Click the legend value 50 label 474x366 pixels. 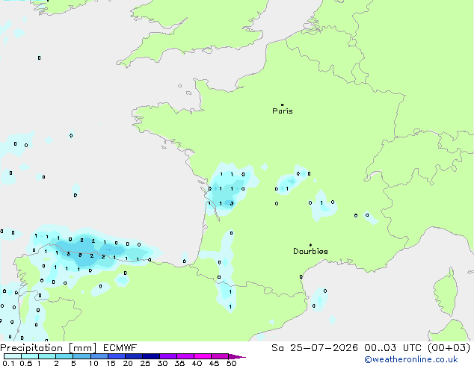tap(231, 363)
